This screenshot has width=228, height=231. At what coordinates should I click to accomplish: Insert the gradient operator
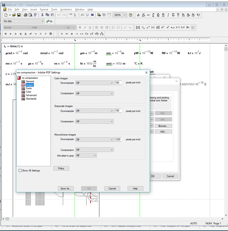(198, 15)
